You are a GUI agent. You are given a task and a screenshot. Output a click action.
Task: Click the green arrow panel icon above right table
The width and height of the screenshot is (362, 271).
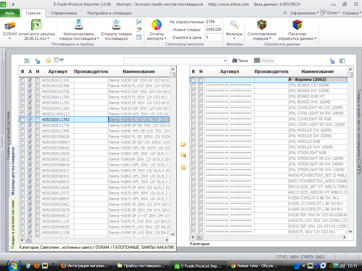[x=342, y=61]
